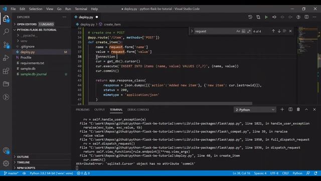Toggle Use Regular Expression in find
Screen dimensions: 321x181
(249, 31)
